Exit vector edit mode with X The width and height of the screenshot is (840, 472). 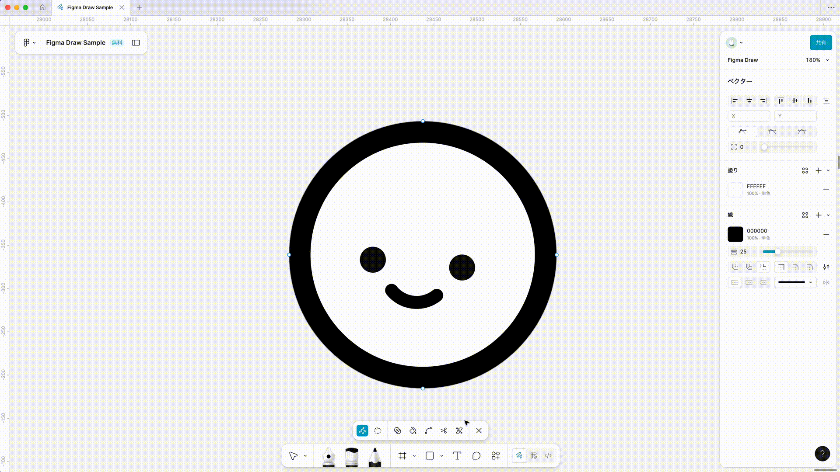[x=479, y=430]
